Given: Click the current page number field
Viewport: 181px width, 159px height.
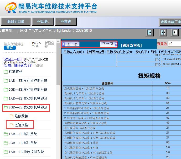Looking at the screenshot, I should coord(174,44).
